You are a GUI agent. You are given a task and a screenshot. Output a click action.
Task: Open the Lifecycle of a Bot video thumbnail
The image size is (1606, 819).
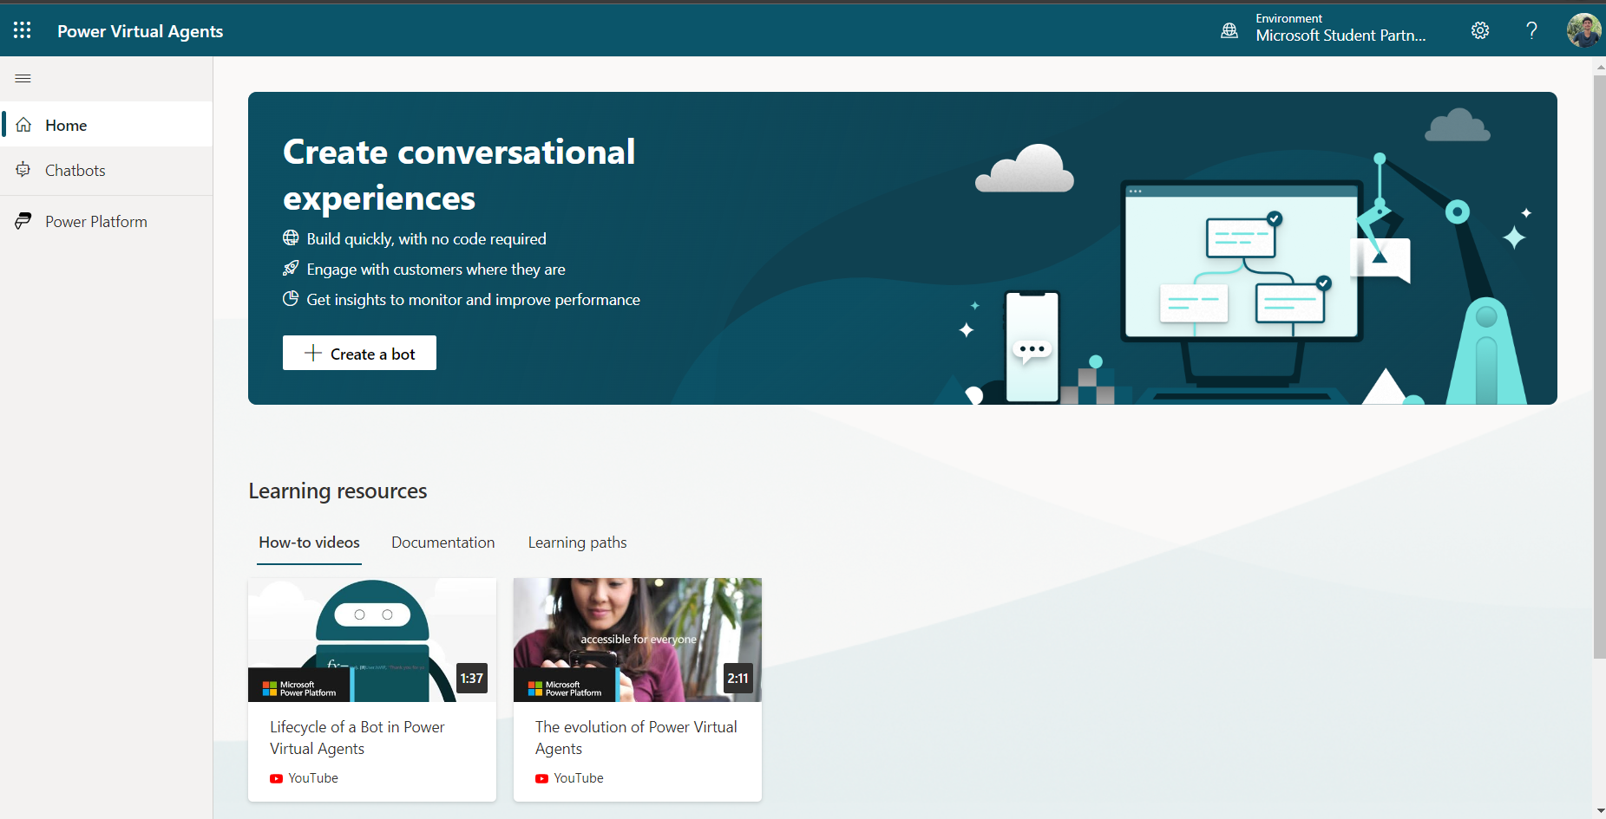372,640
